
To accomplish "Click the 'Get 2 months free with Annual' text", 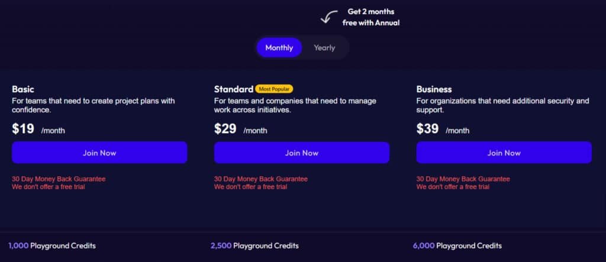I will click(x=370, y=17).
